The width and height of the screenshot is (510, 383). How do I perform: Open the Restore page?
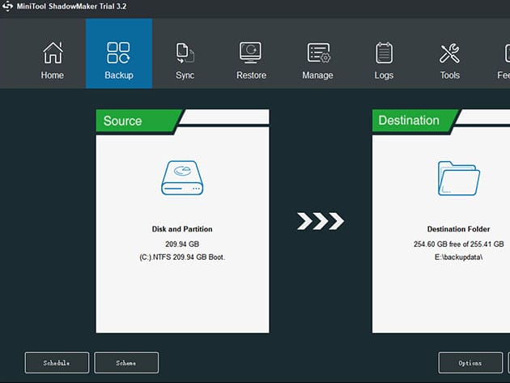251,61
